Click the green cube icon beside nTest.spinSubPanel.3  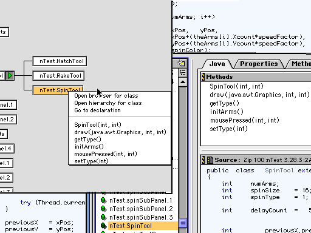103,217
